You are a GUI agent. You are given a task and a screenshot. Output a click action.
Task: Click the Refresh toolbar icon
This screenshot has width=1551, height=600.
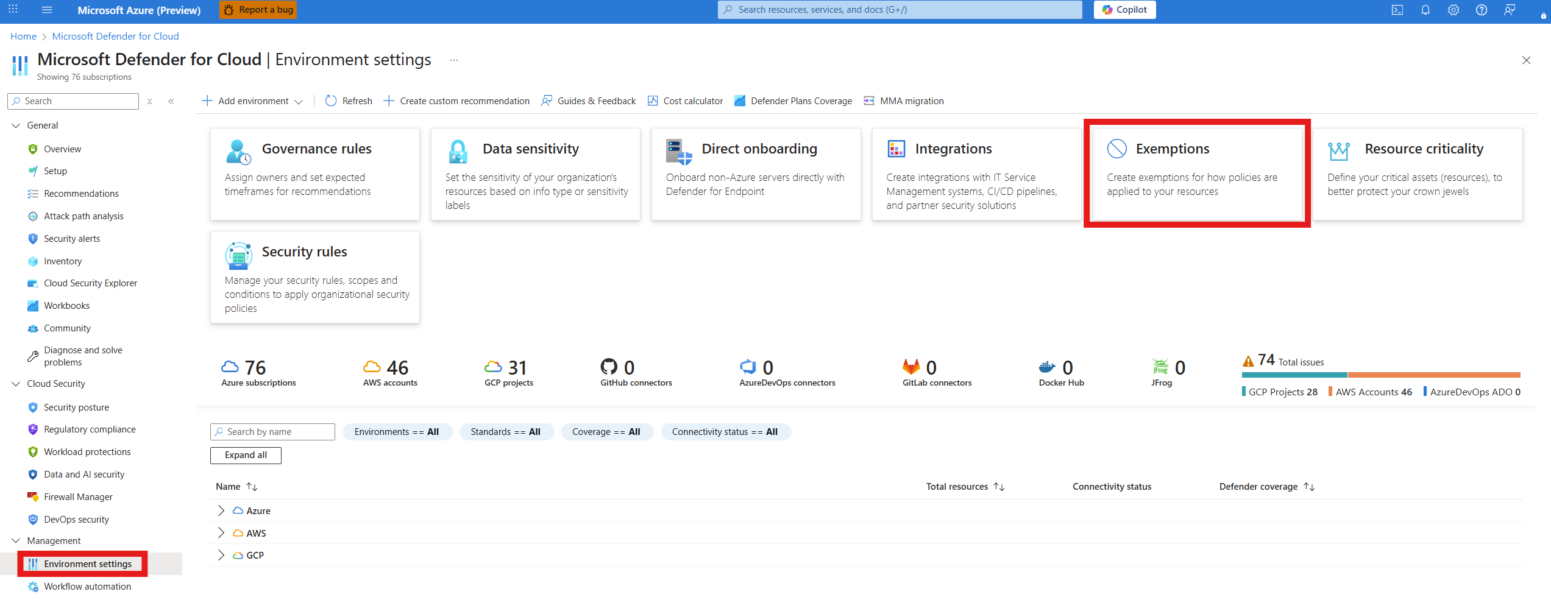349,101
